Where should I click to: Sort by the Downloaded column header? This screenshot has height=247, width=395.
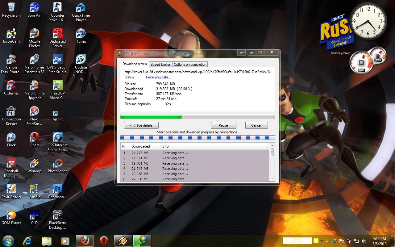tap(145, 146)
